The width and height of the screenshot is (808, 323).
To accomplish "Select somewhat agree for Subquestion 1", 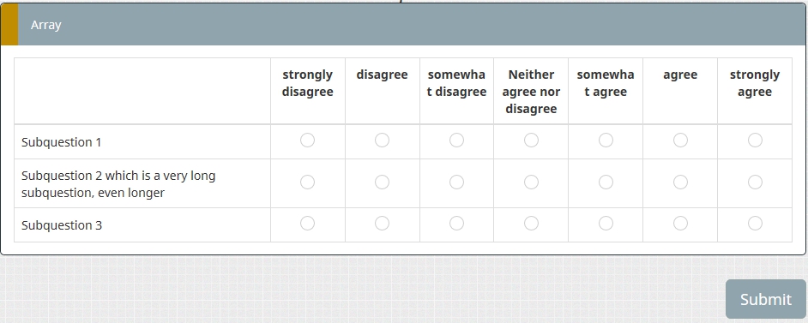I will 606,140.
